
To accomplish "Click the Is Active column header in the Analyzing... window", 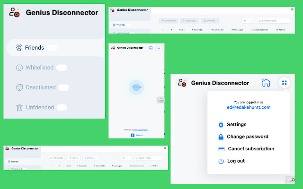I will tap(280, 30).
